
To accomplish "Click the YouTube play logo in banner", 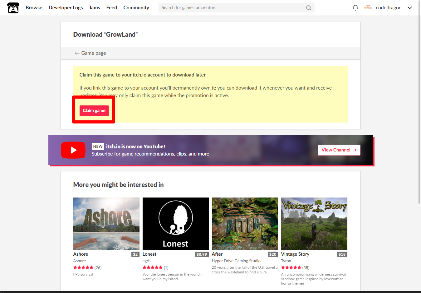I will click(x=73, y=150).
